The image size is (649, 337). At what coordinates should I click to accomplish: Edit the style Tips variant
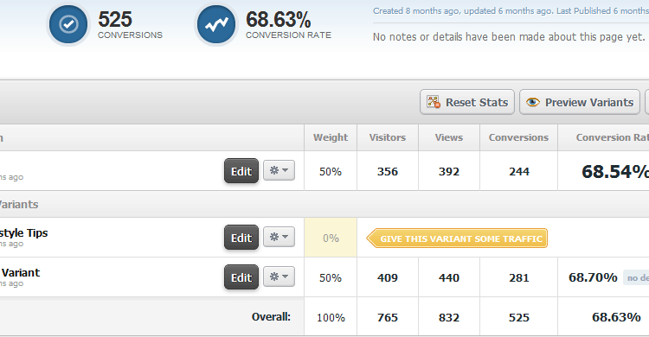point(241,238)
